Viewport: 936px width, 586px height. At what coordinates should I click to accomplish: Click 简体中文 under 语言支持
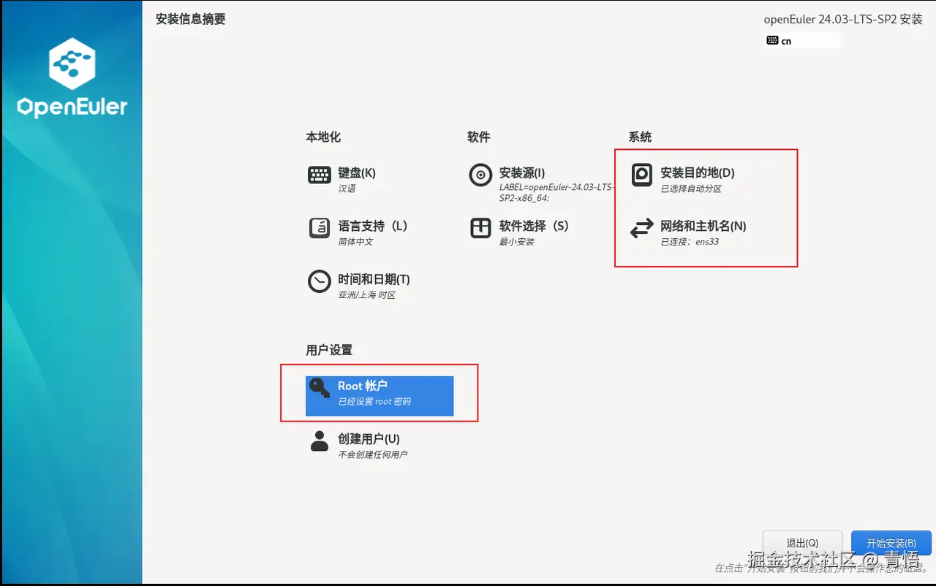pyautogui.click(x=355, y=241)
